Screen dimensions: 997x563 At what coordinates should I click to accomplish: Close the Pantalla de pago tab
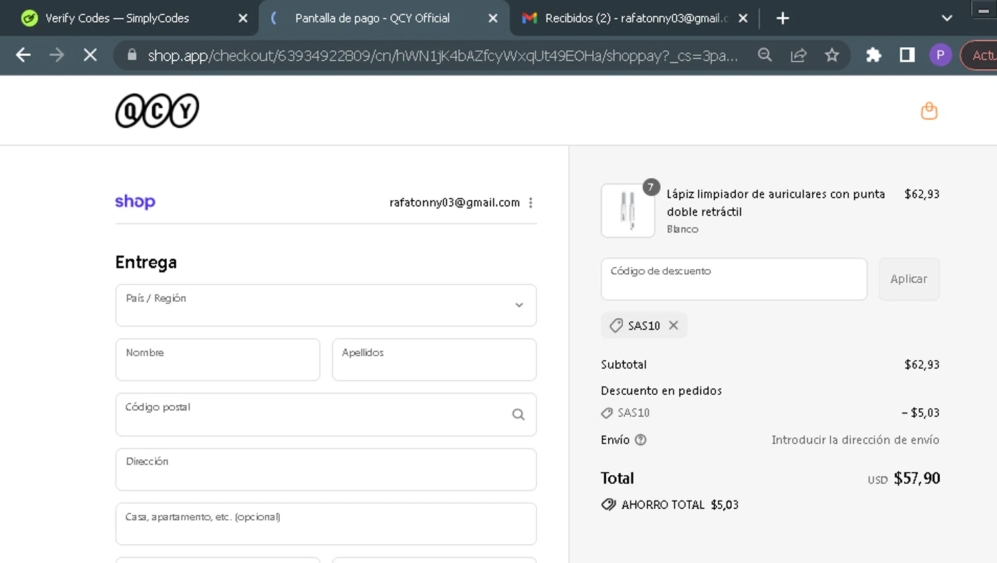[493, 18]
